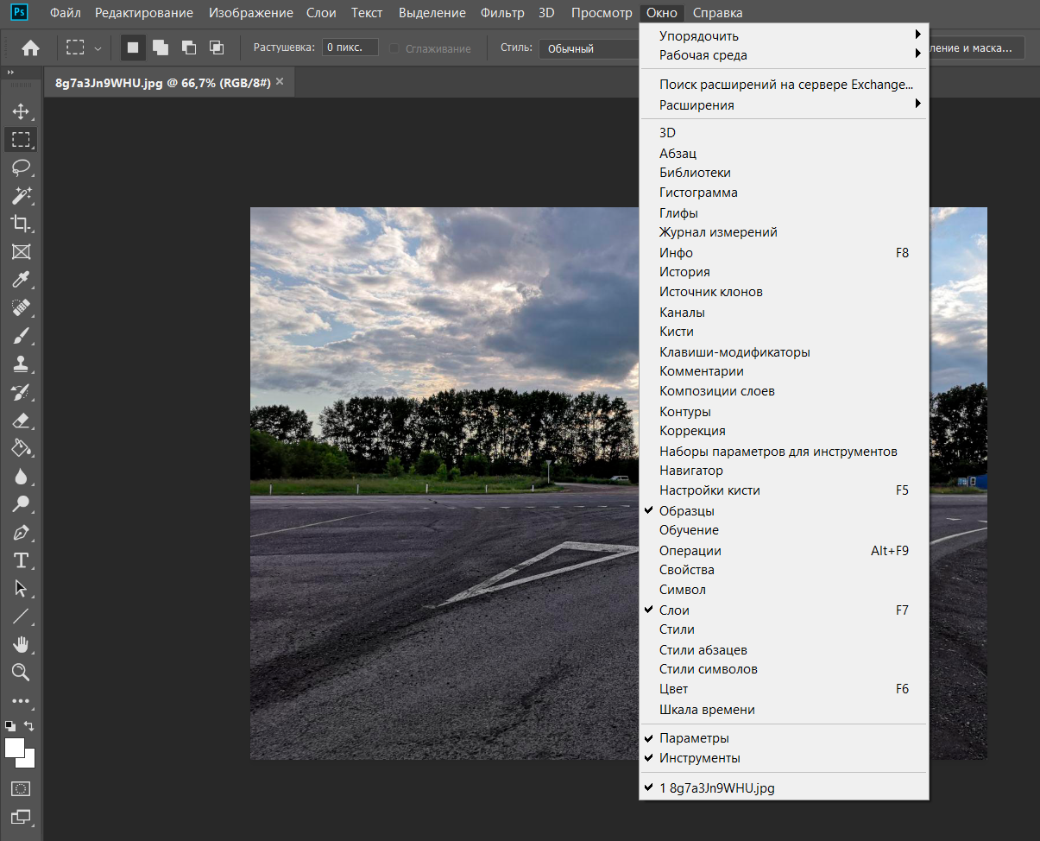Uncheck the Слои panel menu item
The height and width of the screenshot is (841, 1040).
674,610
